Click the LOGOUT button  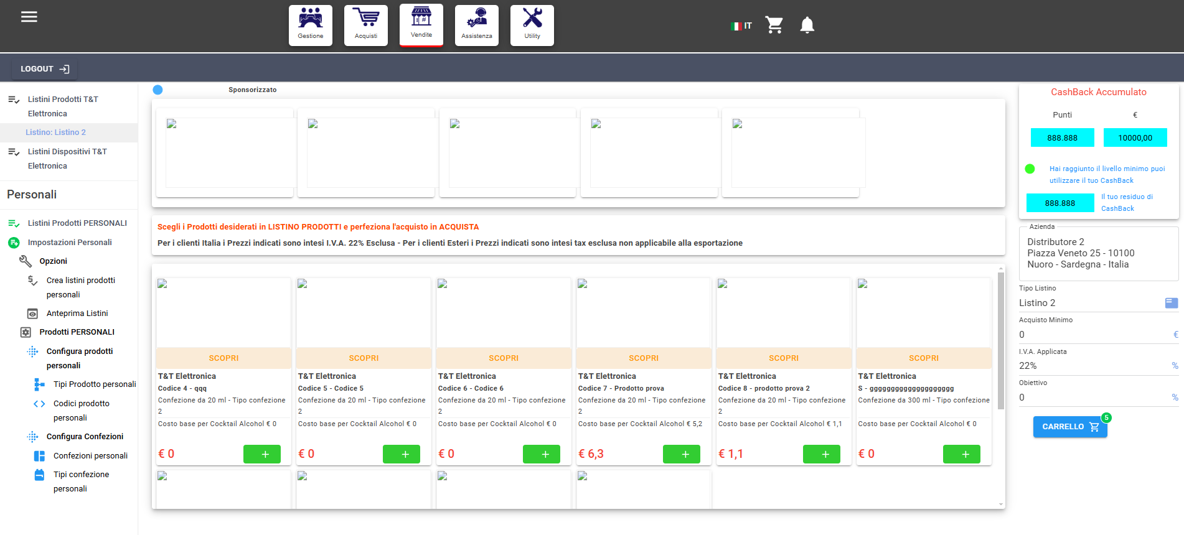(45, 69)
